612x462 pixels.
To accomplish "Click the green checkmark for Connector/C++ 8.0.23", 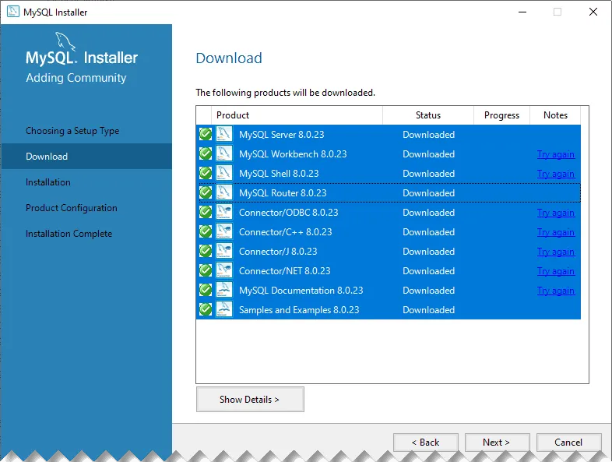I will 206,232.
